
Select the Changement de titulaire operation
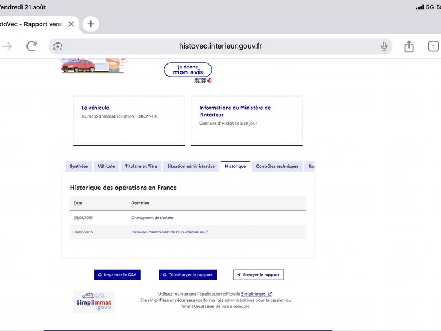pos(152,217)
